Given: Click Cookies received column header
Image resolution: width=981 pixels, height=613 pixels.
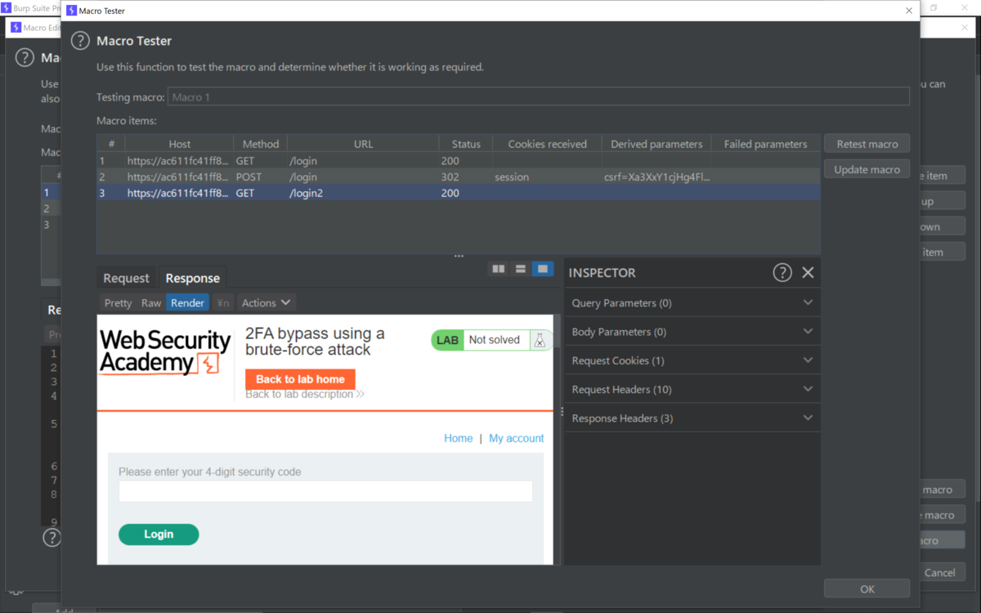Looking at the screenshot, I should (x=547, y=144).
